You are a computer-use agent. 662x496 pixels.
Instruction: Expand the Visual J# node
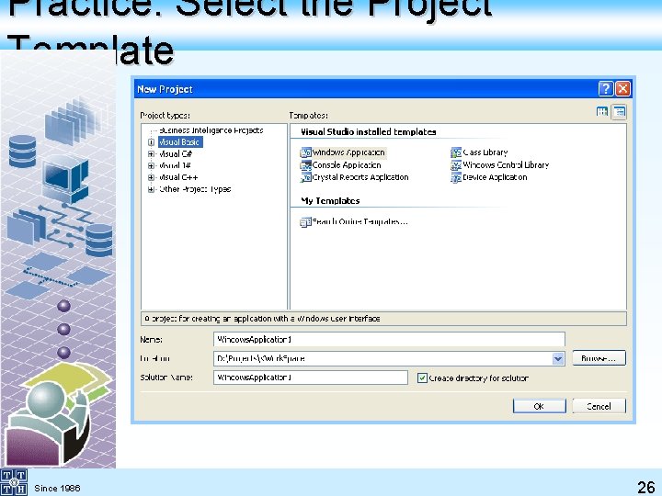tap(151, 165)
